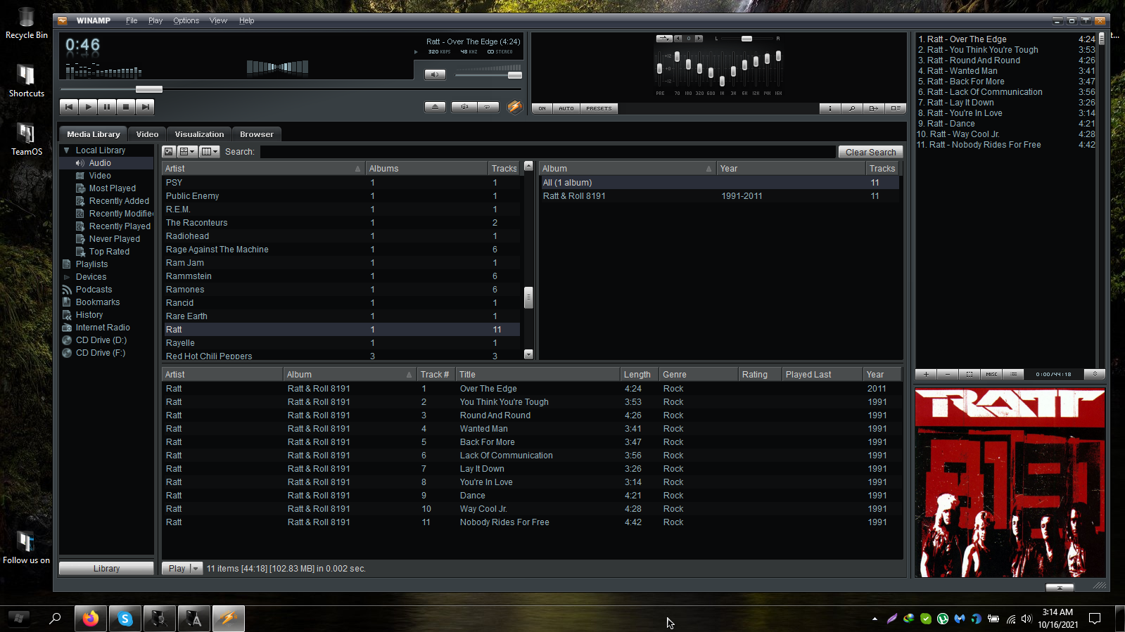Click the eject/open file button

435,107
